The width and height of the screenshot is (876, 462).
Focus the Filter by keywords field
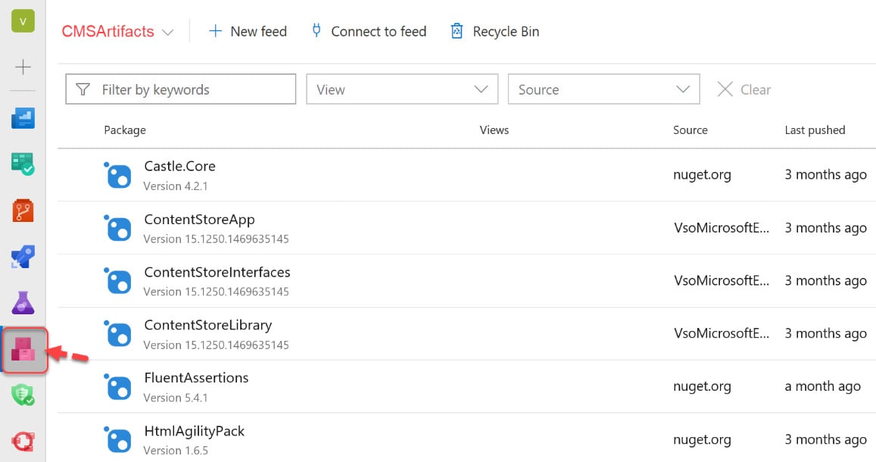pyautogui.click(x=180, y=89)
